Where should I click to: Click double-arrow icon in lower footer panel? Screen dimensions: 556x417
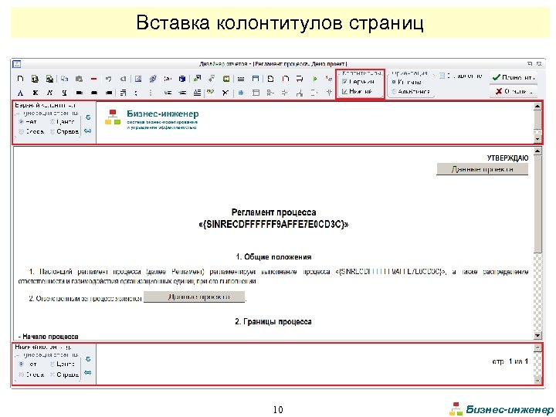pyautogui.click(x=88, y=373)
